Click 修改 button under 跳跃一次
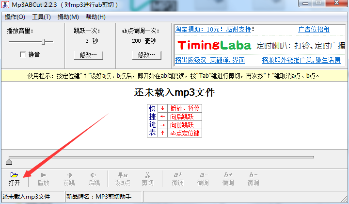The width and height of the screenshot is (349, 204). [x=89, y=55]
